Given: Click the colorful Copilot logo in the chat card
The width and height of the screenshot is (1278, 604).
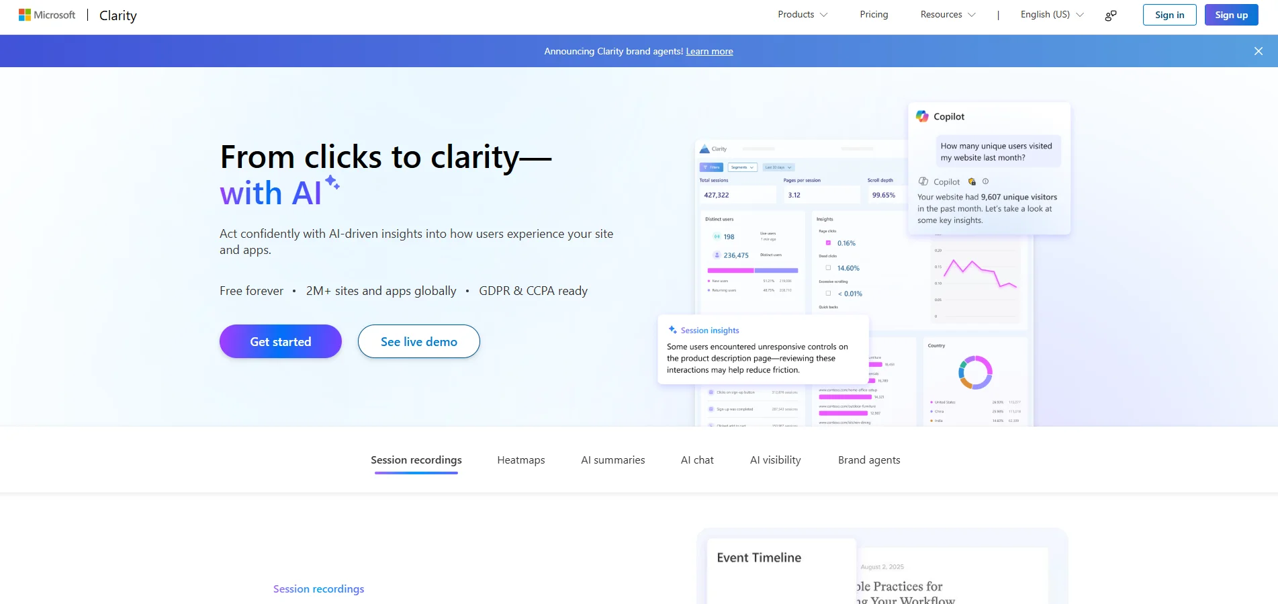Looking at the screenshot, I should coord(923,116).
